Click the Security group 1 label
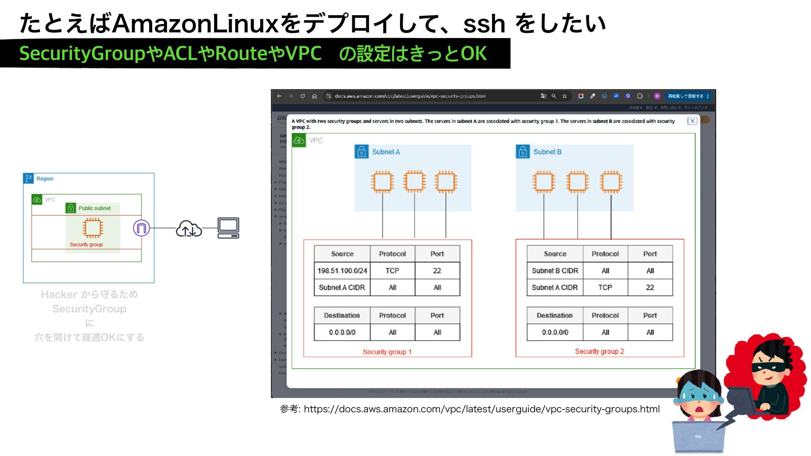This screenshot has width=811, height=456. 386,352
